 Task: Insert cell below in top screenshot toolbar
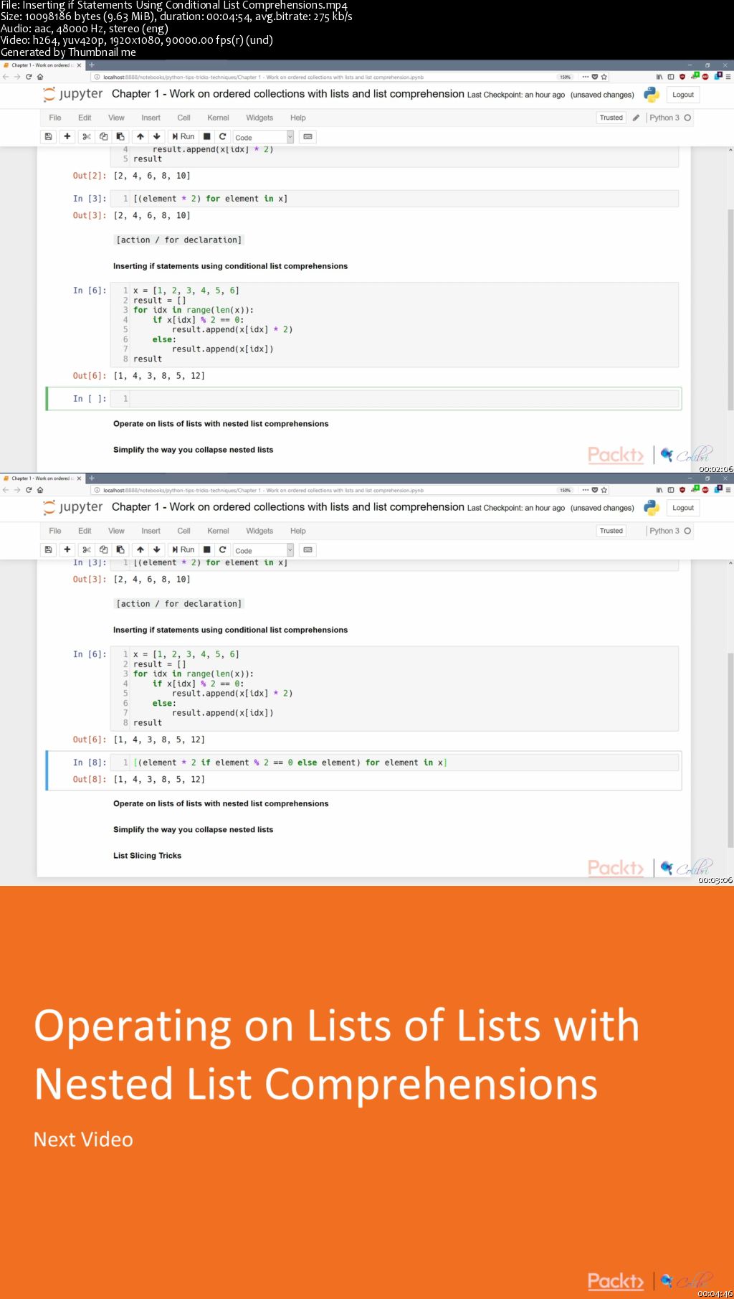67,136
